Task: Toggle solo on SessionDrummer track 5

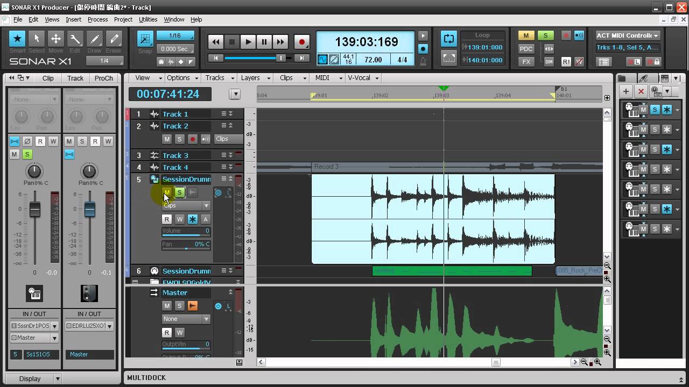Action: pos(180,192)
